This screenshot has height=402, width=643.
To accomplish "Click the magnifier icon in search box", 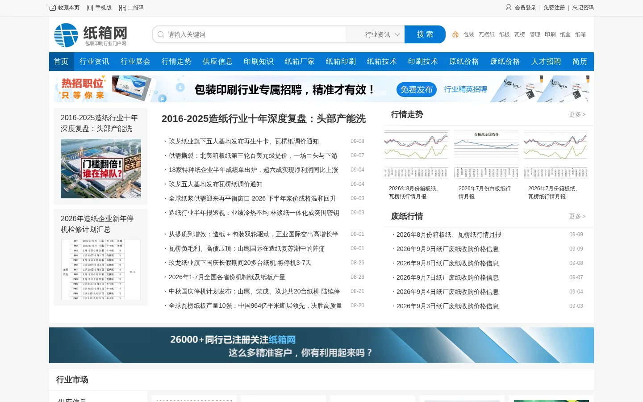I will pos(161,34).
